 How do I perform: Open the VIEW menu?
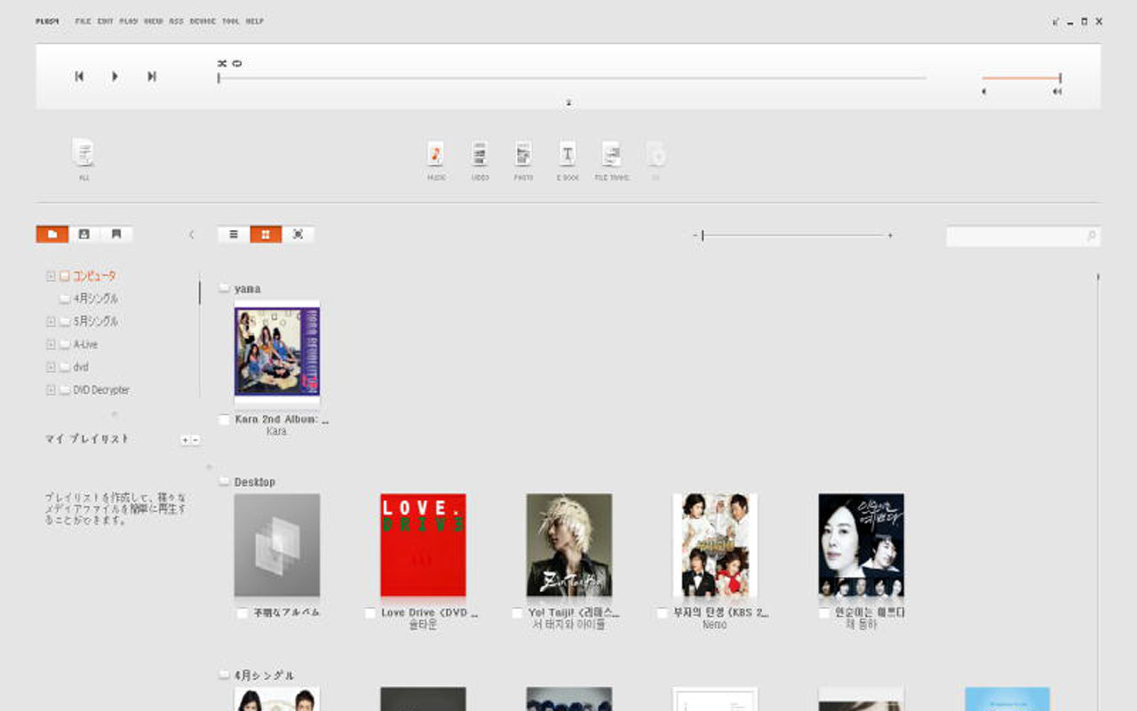click(153, 21)
